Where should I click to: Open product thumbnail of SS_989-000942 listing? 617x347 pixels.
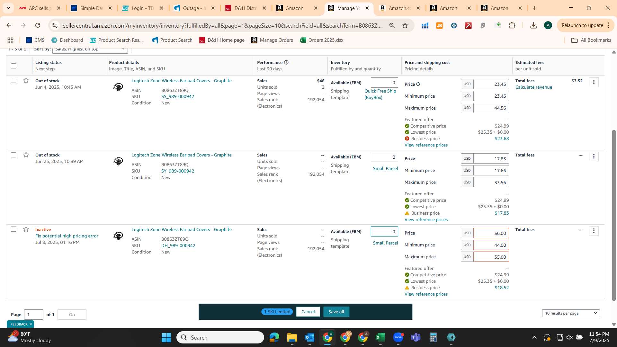click(x=118, y=87)
